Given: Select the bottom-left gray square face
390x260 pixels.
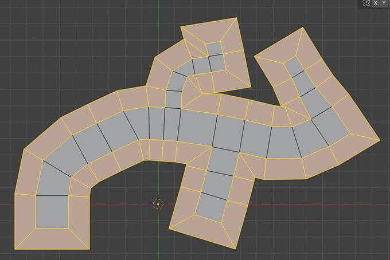Looking at the screenshot, I should coord(52,211).
